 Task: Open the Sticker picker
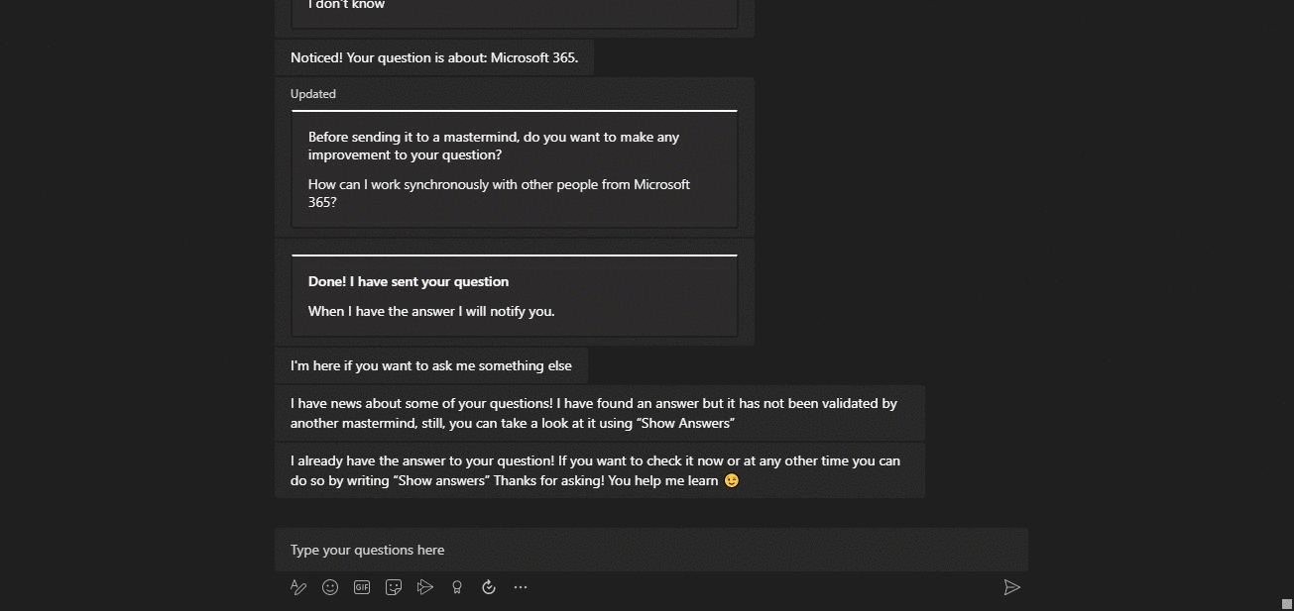point(394,587)
